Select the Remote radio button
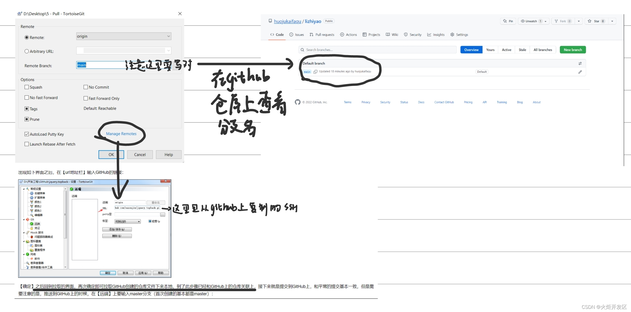Viewport: 631px width, 312px height. pyautogui.click(x=27, y=37)
